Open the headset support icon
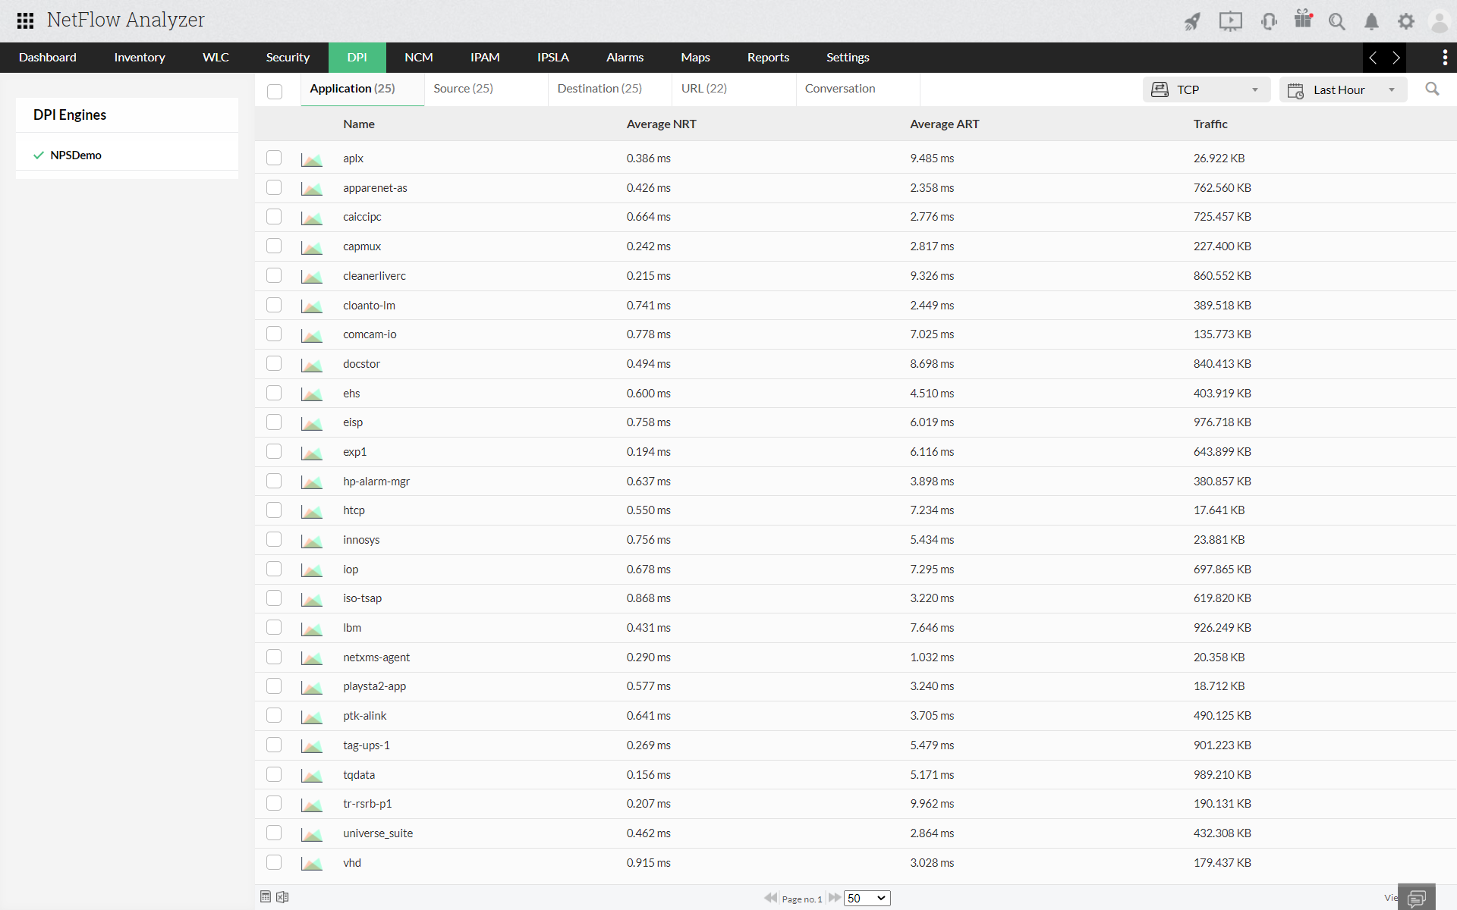The height and width of the screenshot is (910, 1457). coord(1268,21)
